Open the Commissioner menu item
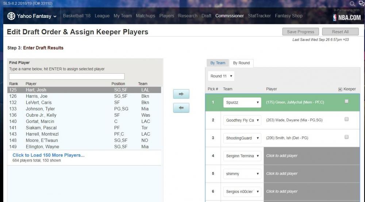This screenshot has width=365, height=202. 229,16
